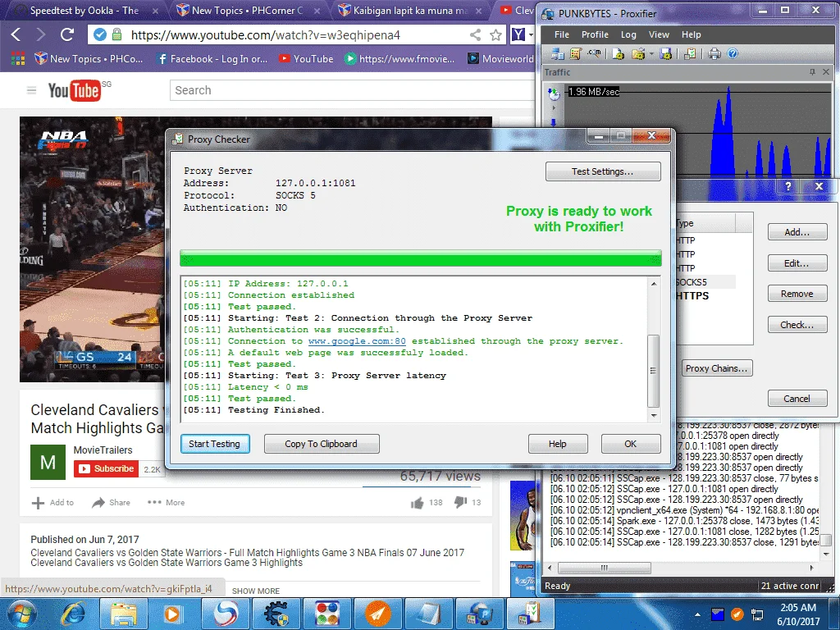Open the View menu in Proxifier

pyautogui.click(x=659, y=34)
